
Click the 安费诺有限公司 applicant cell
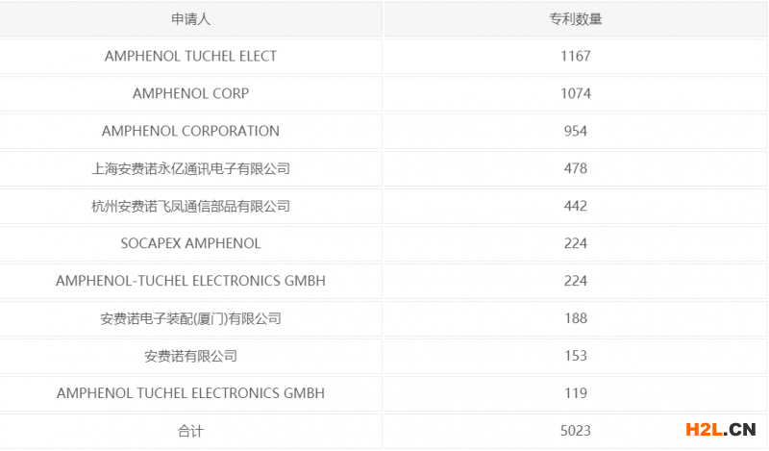coord(190,356)
